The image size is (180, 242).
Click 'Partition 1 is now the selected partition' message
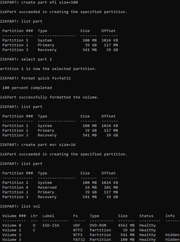pyautogui.click(x=48, y=69)
